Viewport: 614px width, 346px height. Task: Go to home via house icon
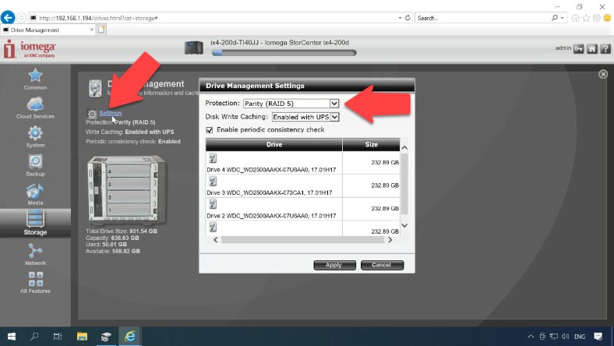pyautogui.click(x=591, y=48)
